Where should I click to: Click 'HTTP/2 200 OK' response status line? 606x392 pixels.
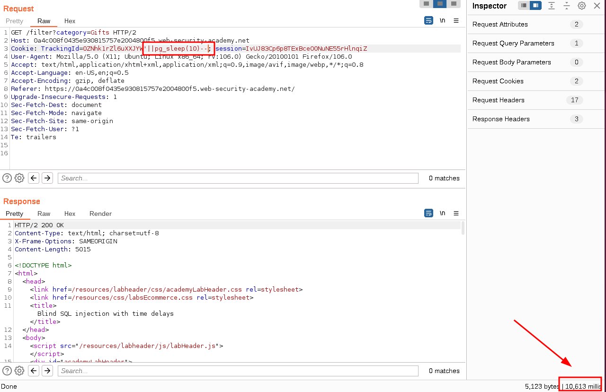[x=39, y=225]
